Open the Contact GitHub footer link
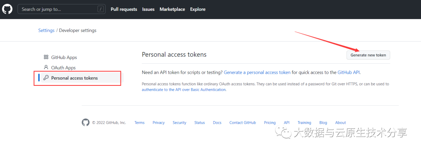The image size is (421, 151). 242,122
